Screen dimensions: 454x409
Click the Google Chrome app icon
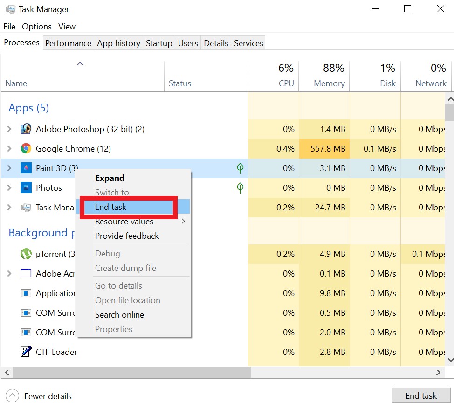(x=26, y=149)
